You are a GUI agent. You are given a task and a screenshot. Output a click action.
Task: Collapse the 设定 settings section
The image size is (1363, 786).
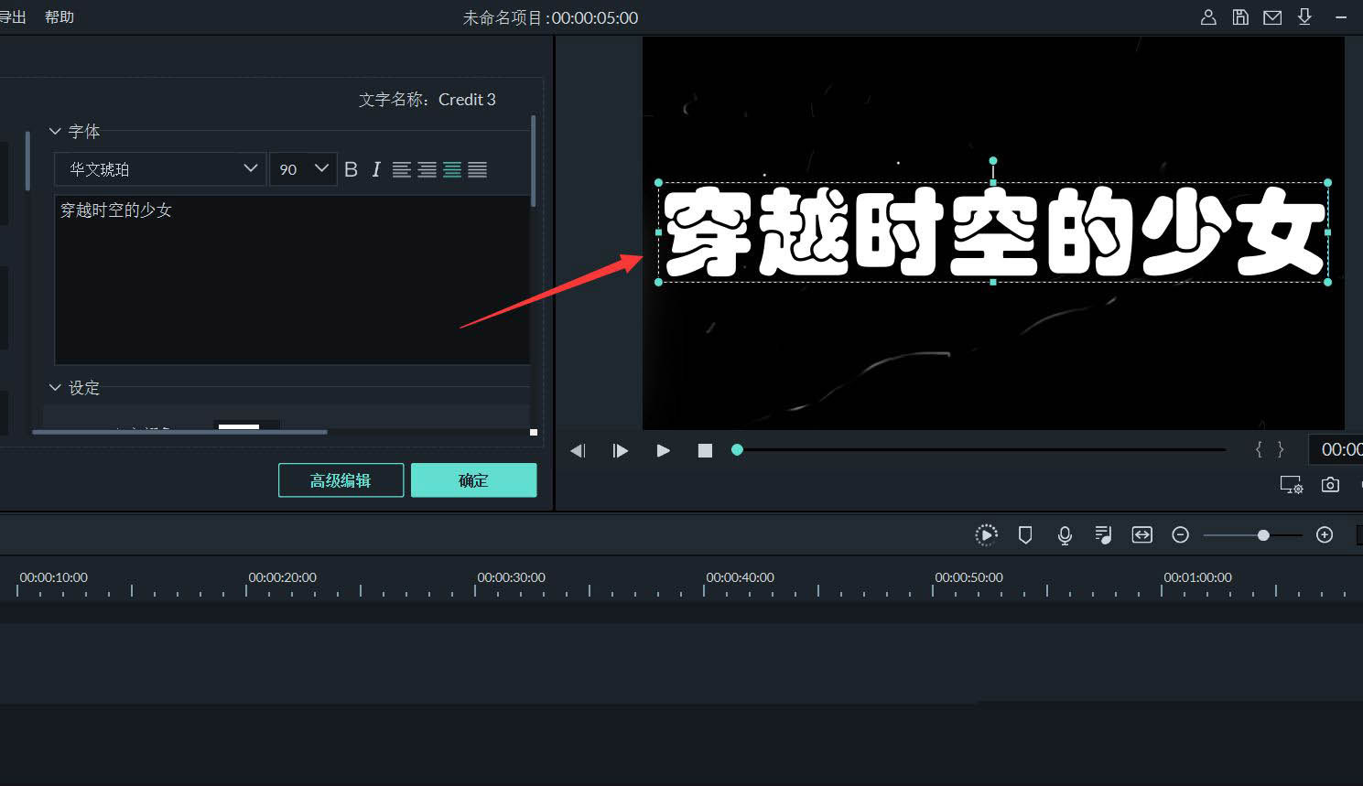55,387
